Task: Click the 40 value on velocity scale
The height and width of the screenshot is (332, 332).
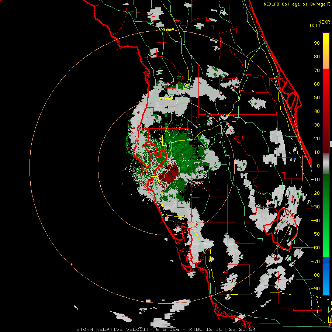Action: point(317,111)
